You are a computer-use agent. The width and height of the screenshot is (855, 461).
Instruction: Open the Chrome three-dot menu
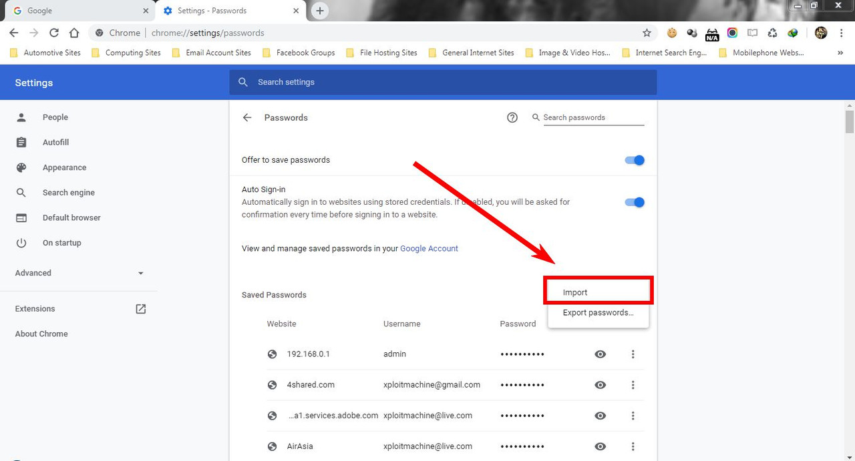click(x=841, y=33)
